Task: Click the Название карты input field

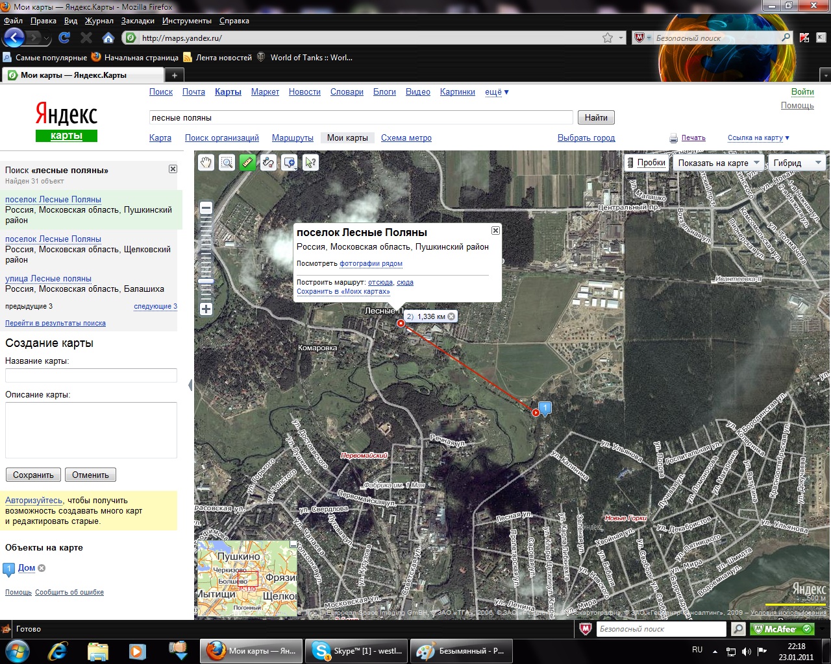Action: 91,375
